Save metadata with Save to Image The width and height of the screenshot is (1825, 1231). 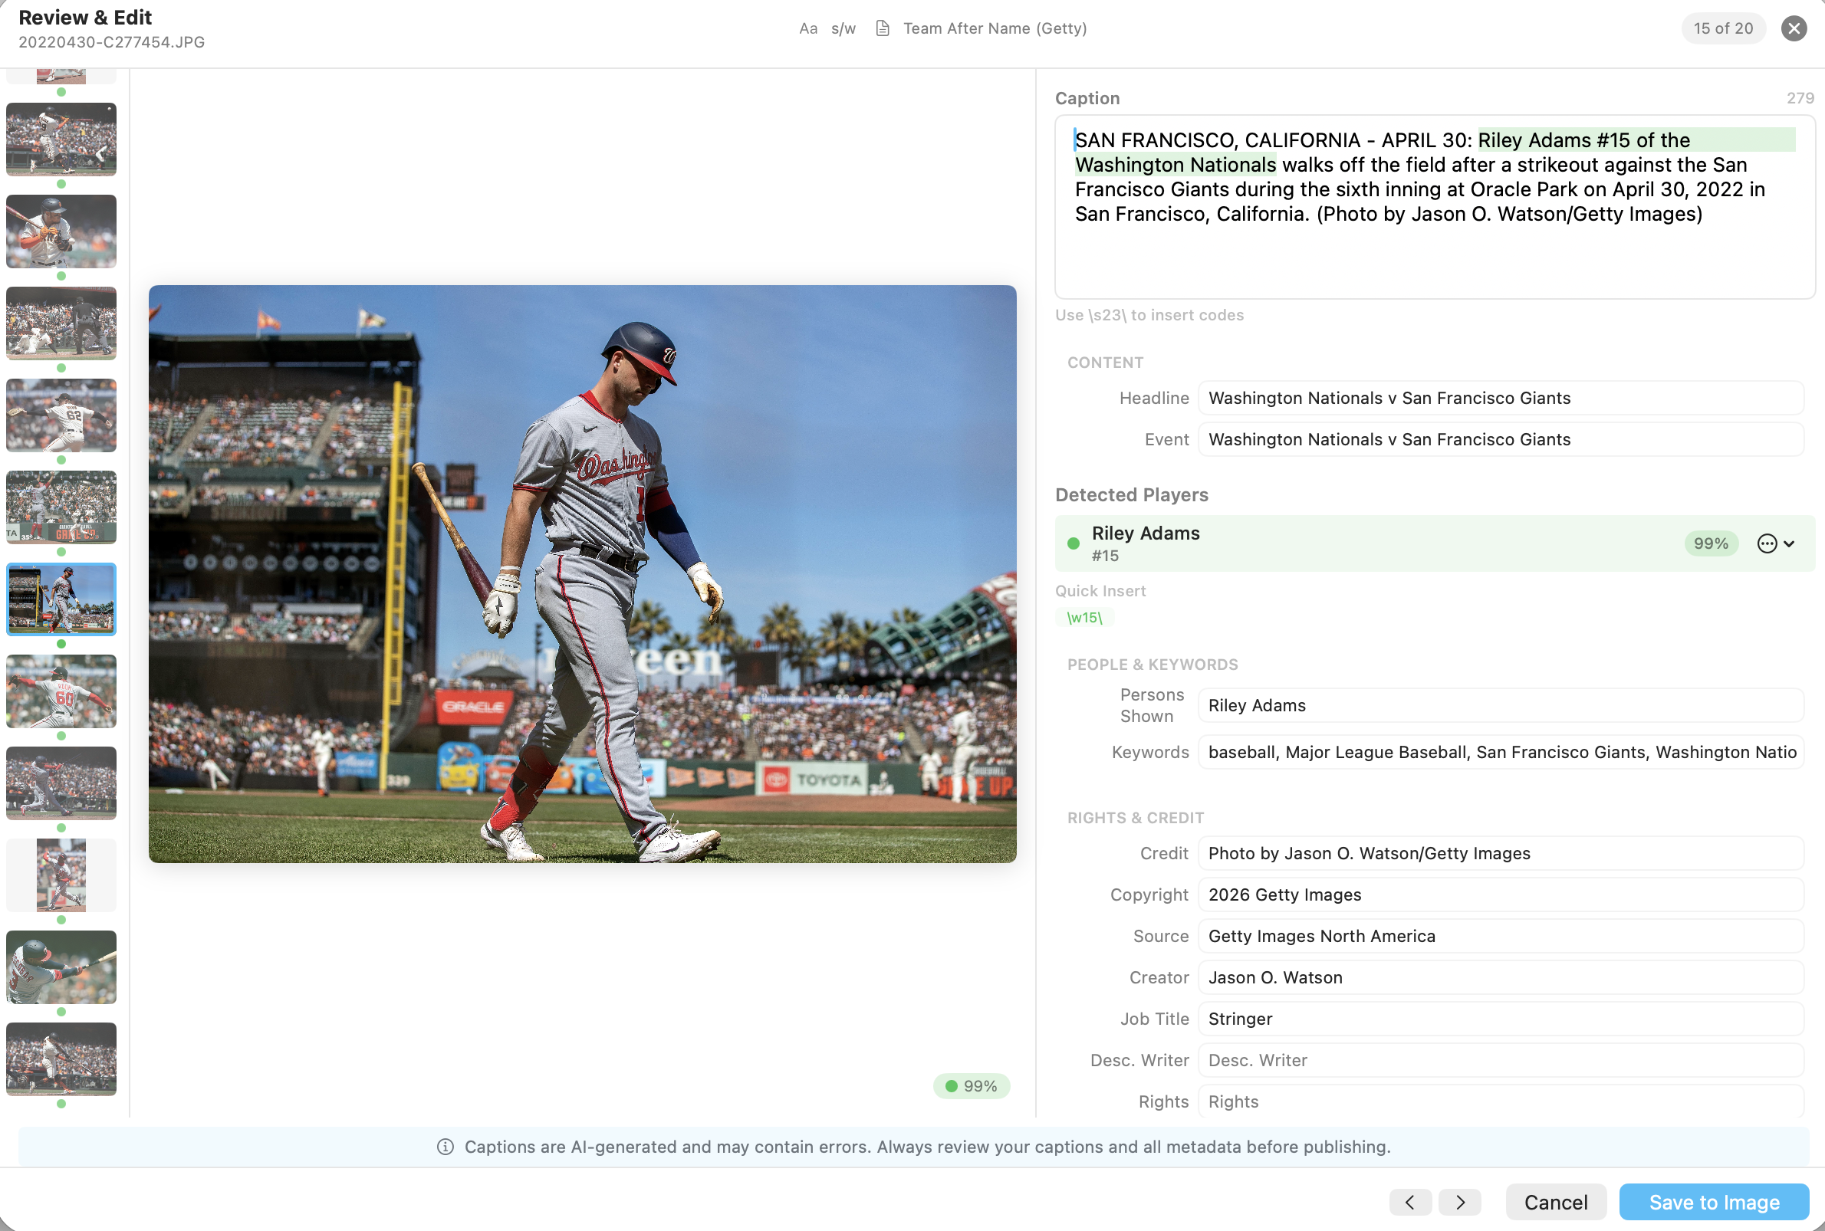click(x=1714, y=1202)
